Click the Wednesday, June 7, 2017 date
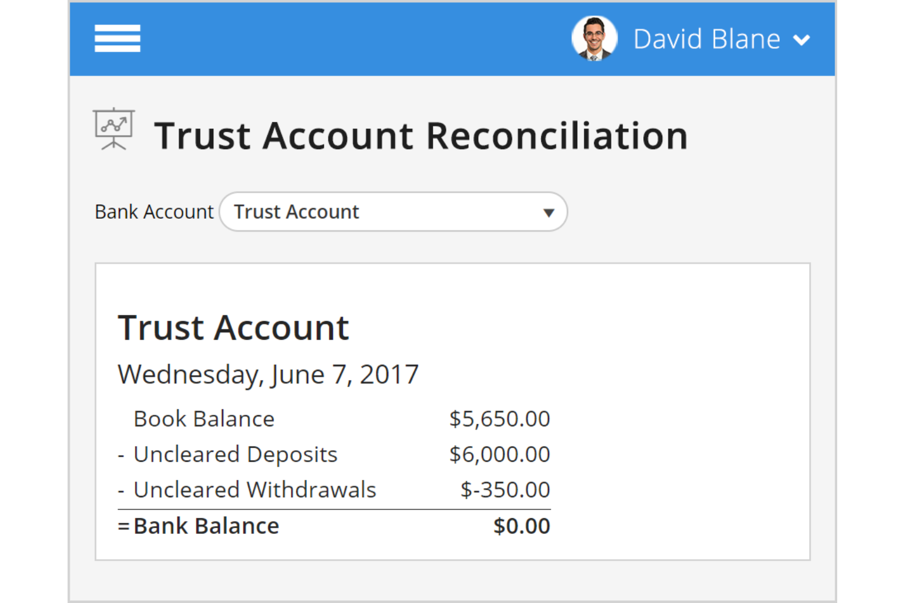This screenshot has height=603, width=905. (268, 374)
